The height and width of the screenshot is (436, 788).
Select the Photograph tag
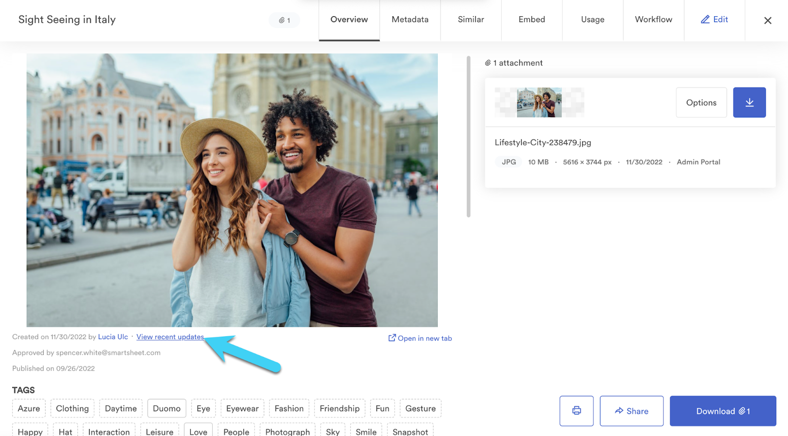tap(288, 430)
